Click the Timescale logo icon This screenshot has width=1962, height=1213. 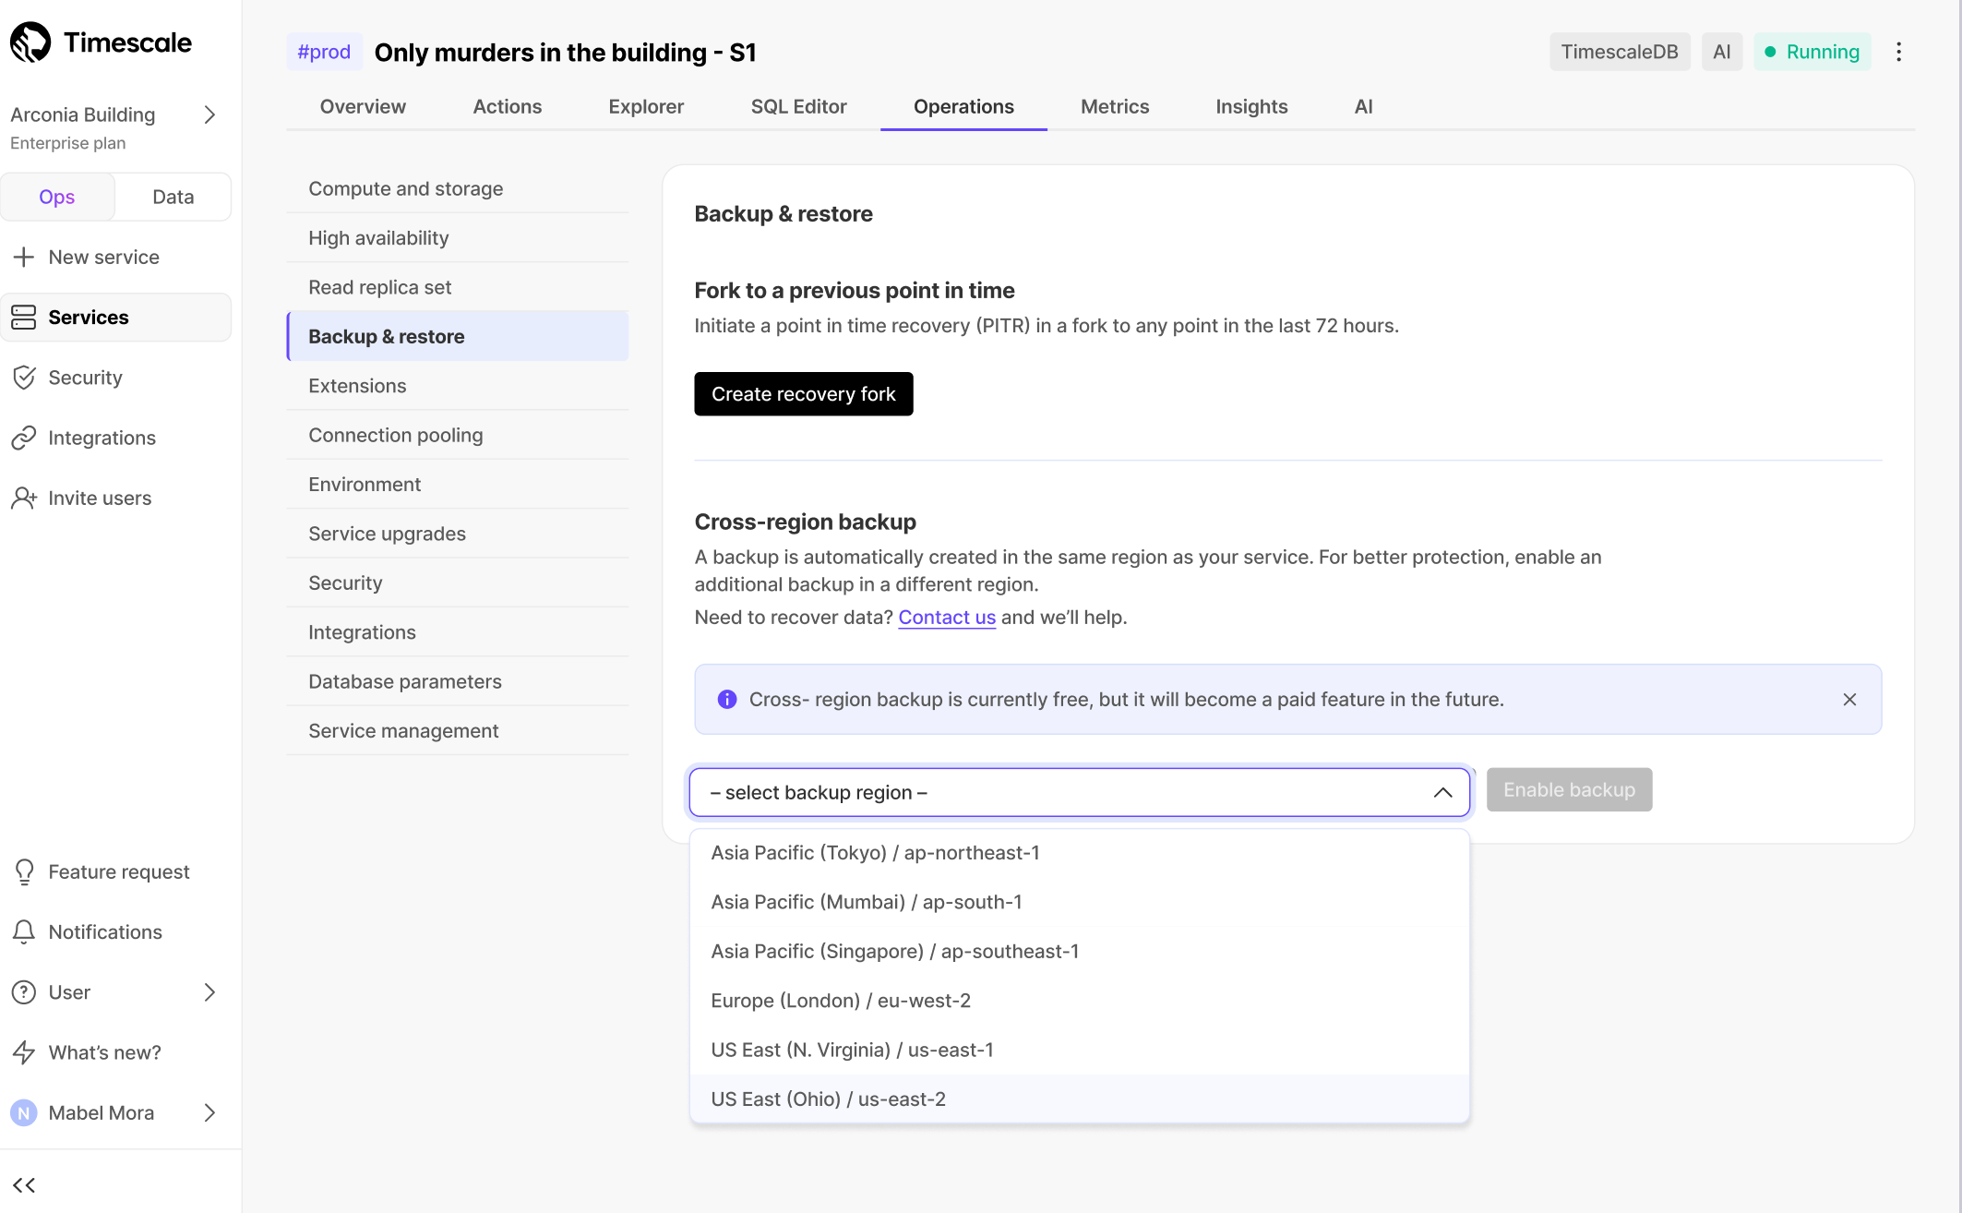tap(30, 42)
